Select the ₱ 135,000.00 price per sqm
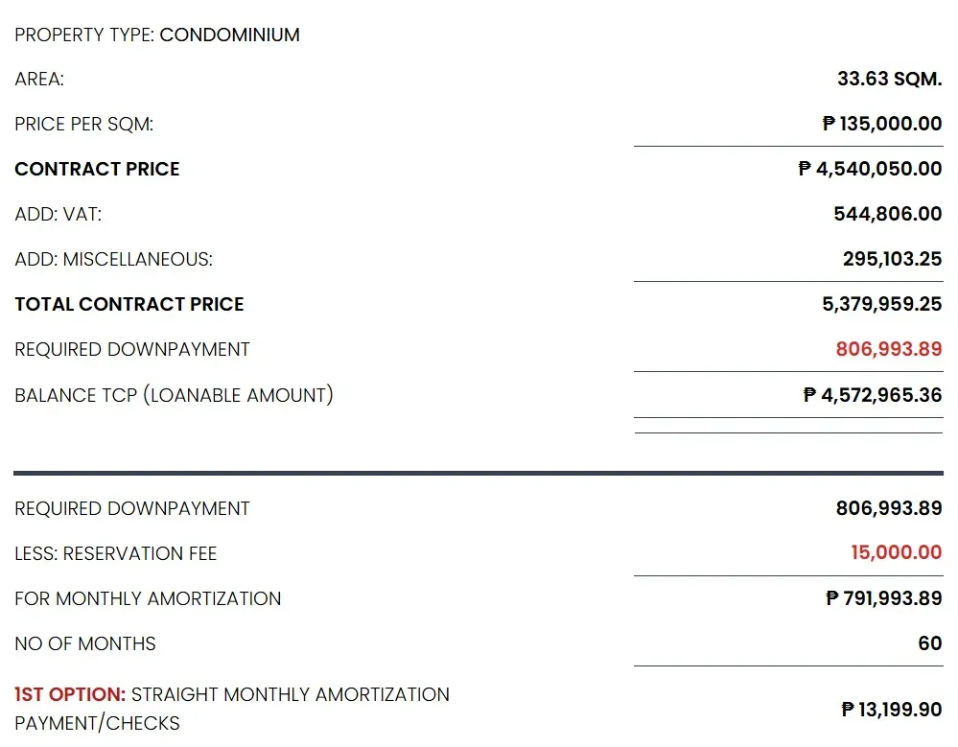Image resolution: width=958 pixels, height=747 pixels. (881, 124)
